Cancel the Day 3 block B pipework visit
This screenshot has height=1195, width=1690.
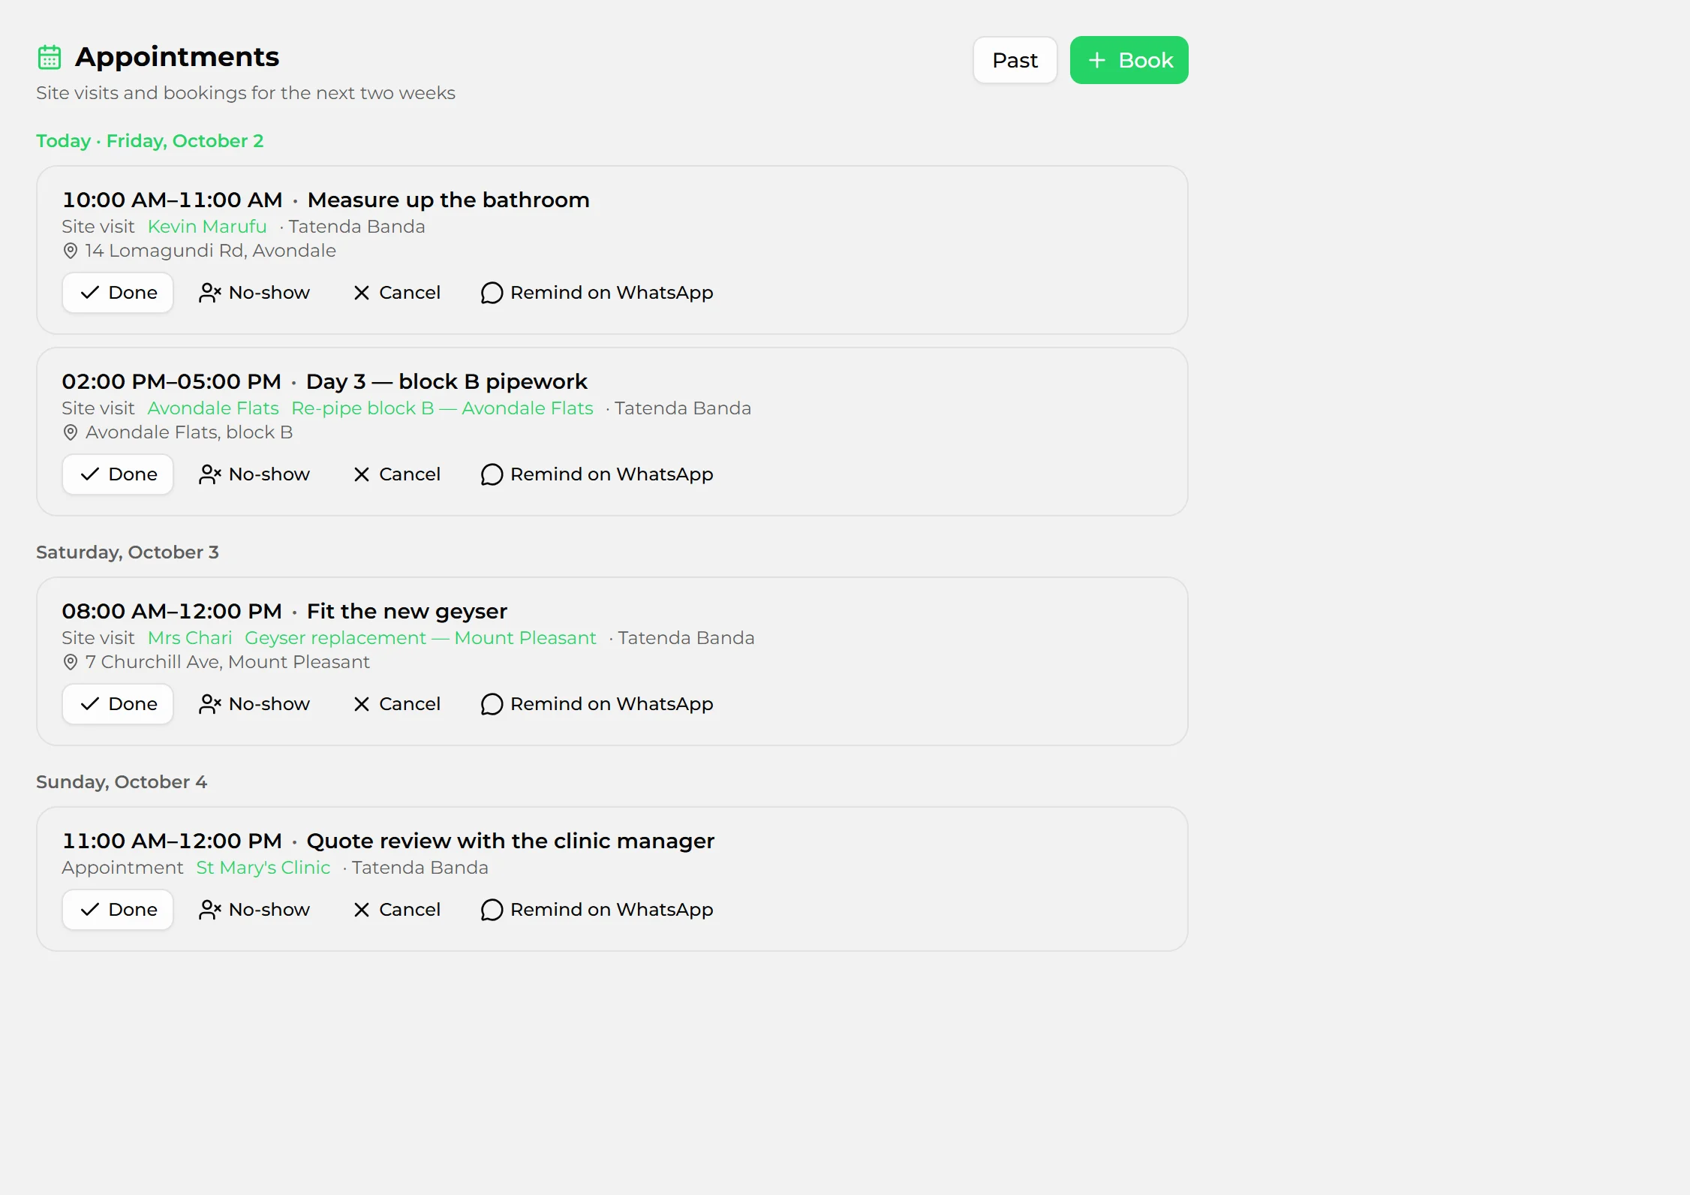[397, 474]
